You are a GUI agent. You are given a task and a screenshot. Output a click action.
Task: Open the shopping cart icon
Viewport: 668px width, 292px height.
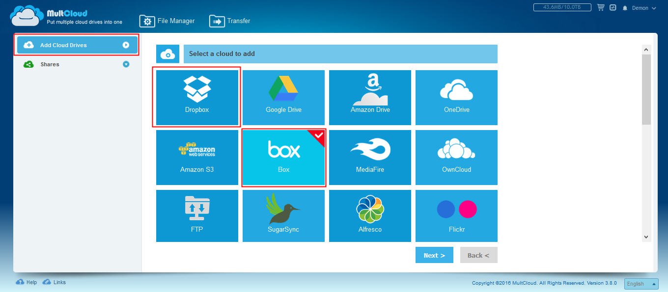(601, 8)
